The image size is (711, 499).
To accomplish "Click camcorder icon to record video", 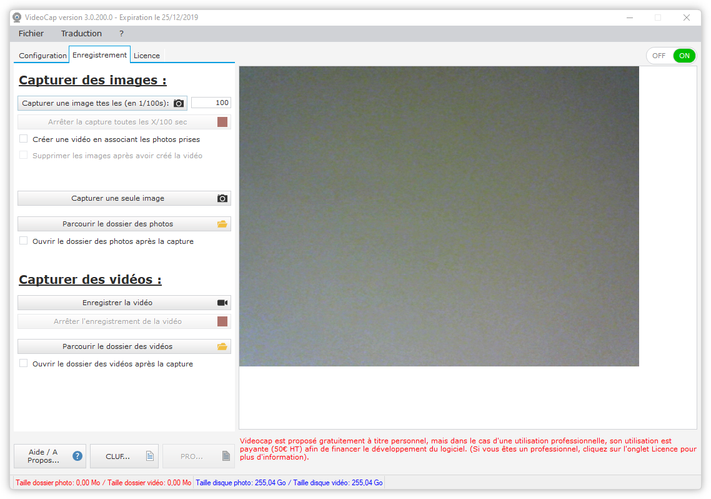I will [x=222, y=303].
